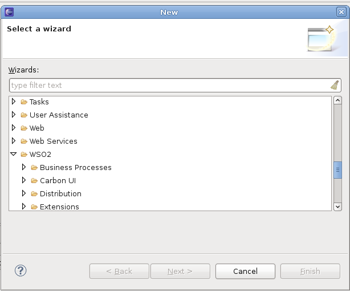
Task: Click the disabled Next button
Action: [180, 272]
